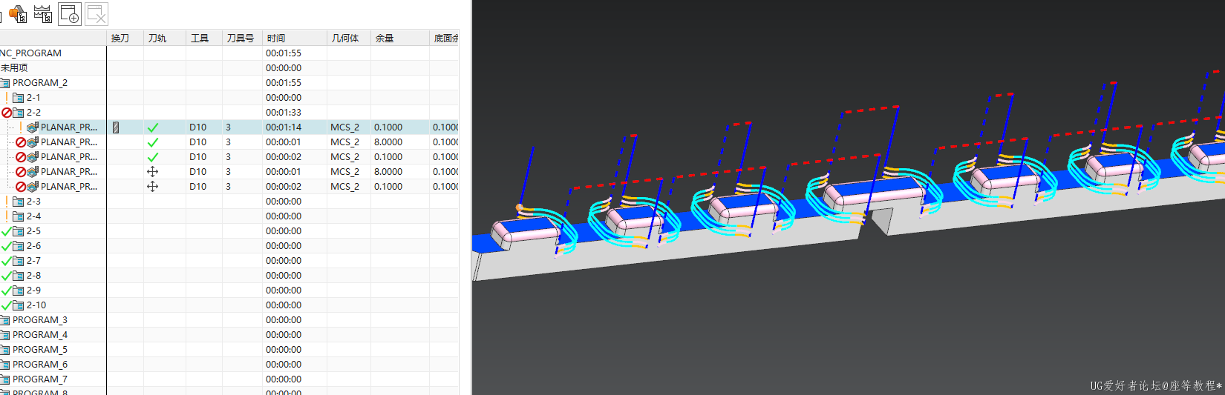Select program group 2-6
This screenshot has height=395, width=1225.
(33, 246)
